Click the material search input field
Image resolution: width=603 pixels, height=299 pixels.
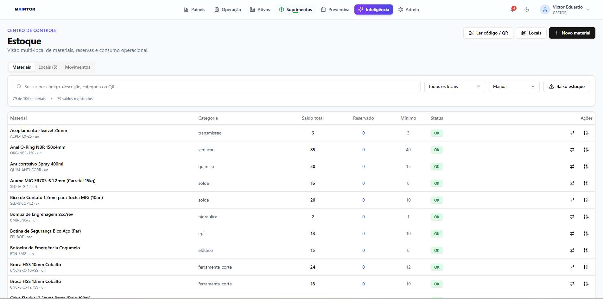coord(217,86)
